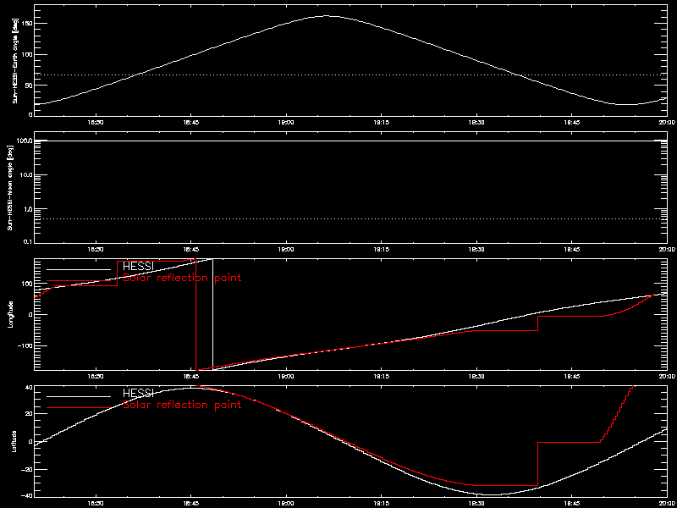Click the '100' tick on the Longitude axis
The width and height of the screenshot is (677, 508).
27,284
